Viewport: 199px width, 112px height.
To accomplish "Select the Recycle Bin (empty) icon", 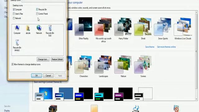I will click(x=17, y=45).
